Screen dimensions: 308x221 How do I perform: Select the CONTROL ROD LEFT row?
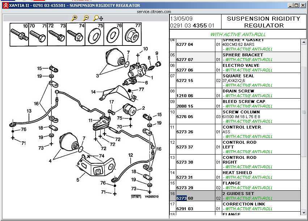235,147
